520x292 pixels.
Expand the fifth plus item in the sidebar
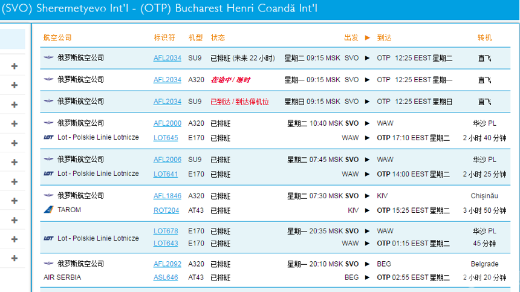[15, 143]
